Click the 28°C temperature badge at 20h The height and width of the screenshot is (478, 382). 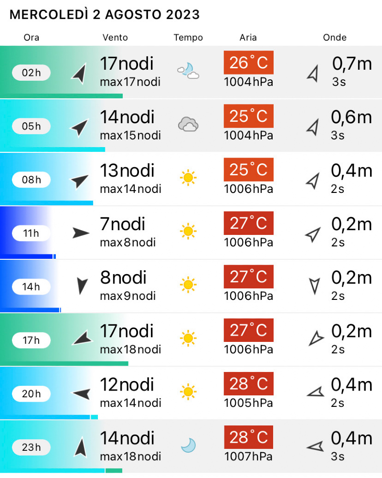(248, 383)
